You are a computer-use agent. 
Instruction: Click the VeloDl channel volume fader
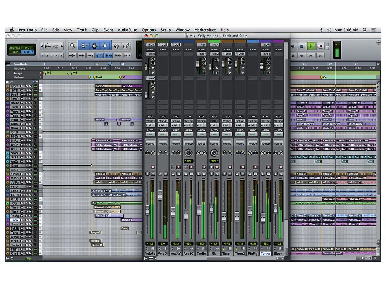(160, 195)
